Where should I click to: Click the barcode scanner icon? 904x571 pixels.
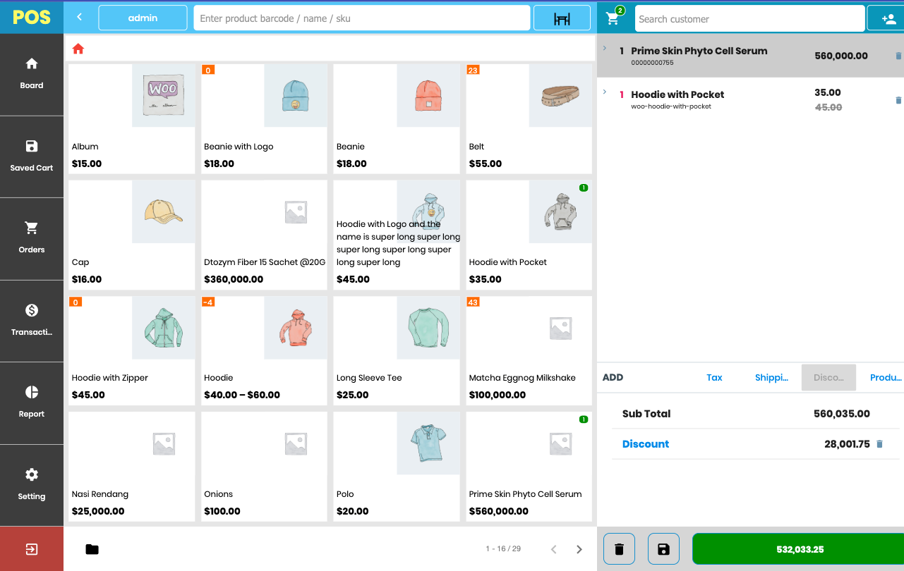coord(562,18)
